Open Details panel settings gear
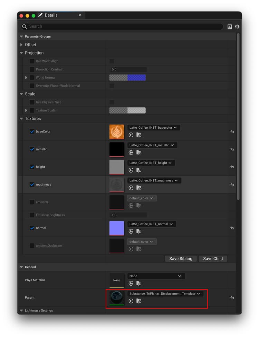The height and width of the screenshot is (337, 259). pyautogui.click(x=237, y=27)
